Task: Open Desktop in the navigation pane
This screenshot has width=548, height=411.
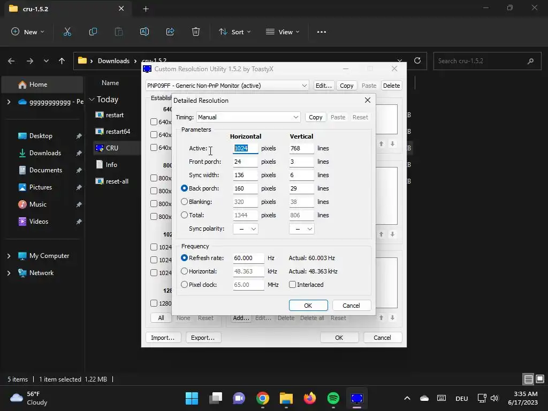Action: [41, 136]
